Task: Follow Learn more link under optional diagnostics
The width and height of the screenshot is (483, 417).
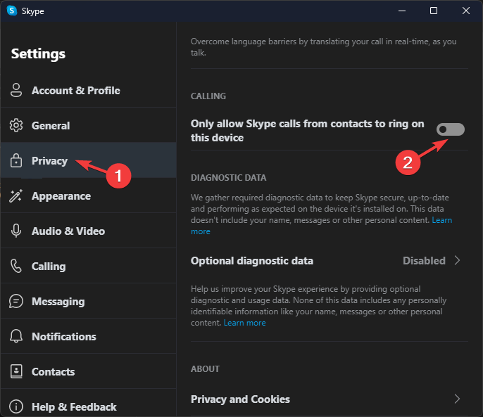Action: click(244, 323)
